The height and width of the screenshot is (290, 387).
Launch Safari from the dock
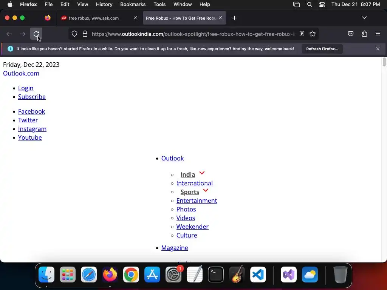tap(89, 275)
